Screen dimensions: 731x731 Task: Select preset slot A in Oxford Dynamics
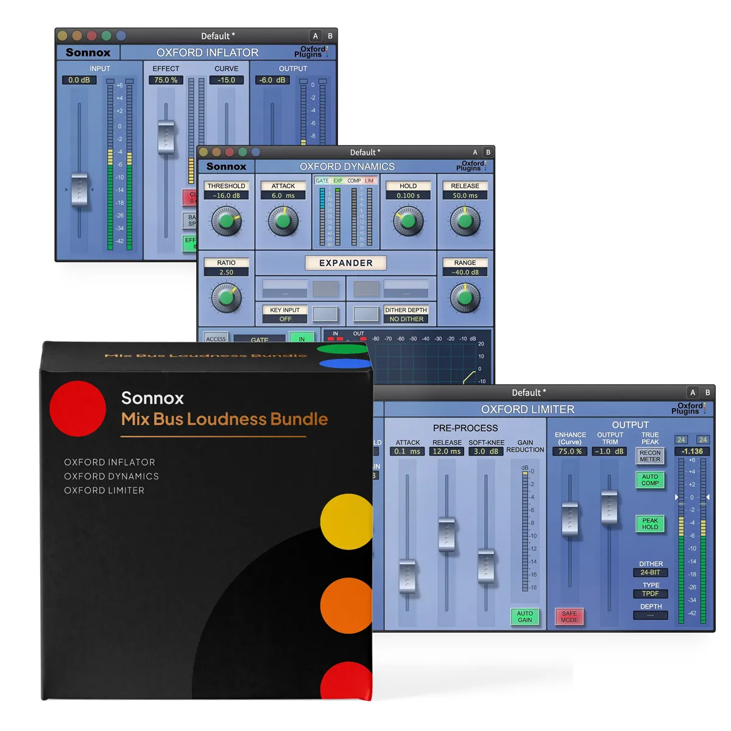(475, 152)
